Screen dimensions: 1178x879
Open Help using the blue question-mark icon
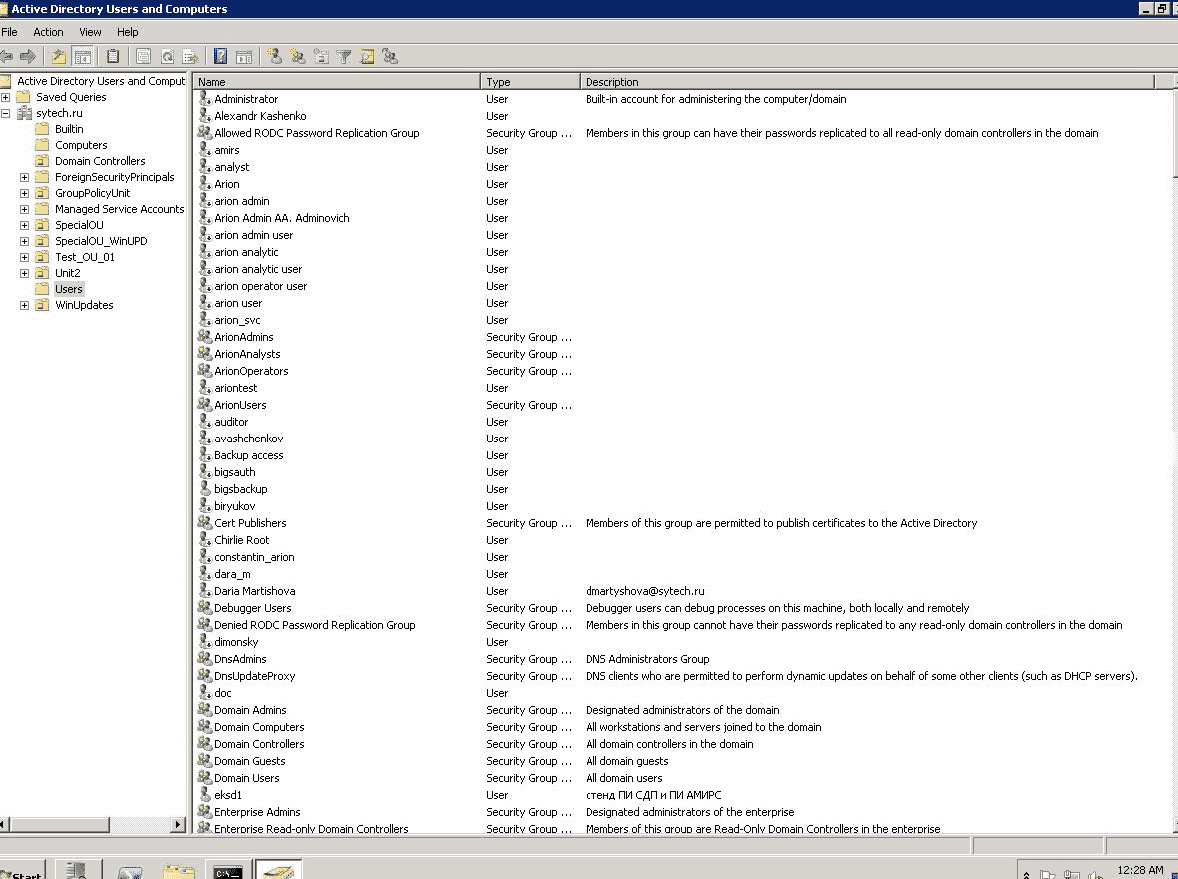coord(220,56)
